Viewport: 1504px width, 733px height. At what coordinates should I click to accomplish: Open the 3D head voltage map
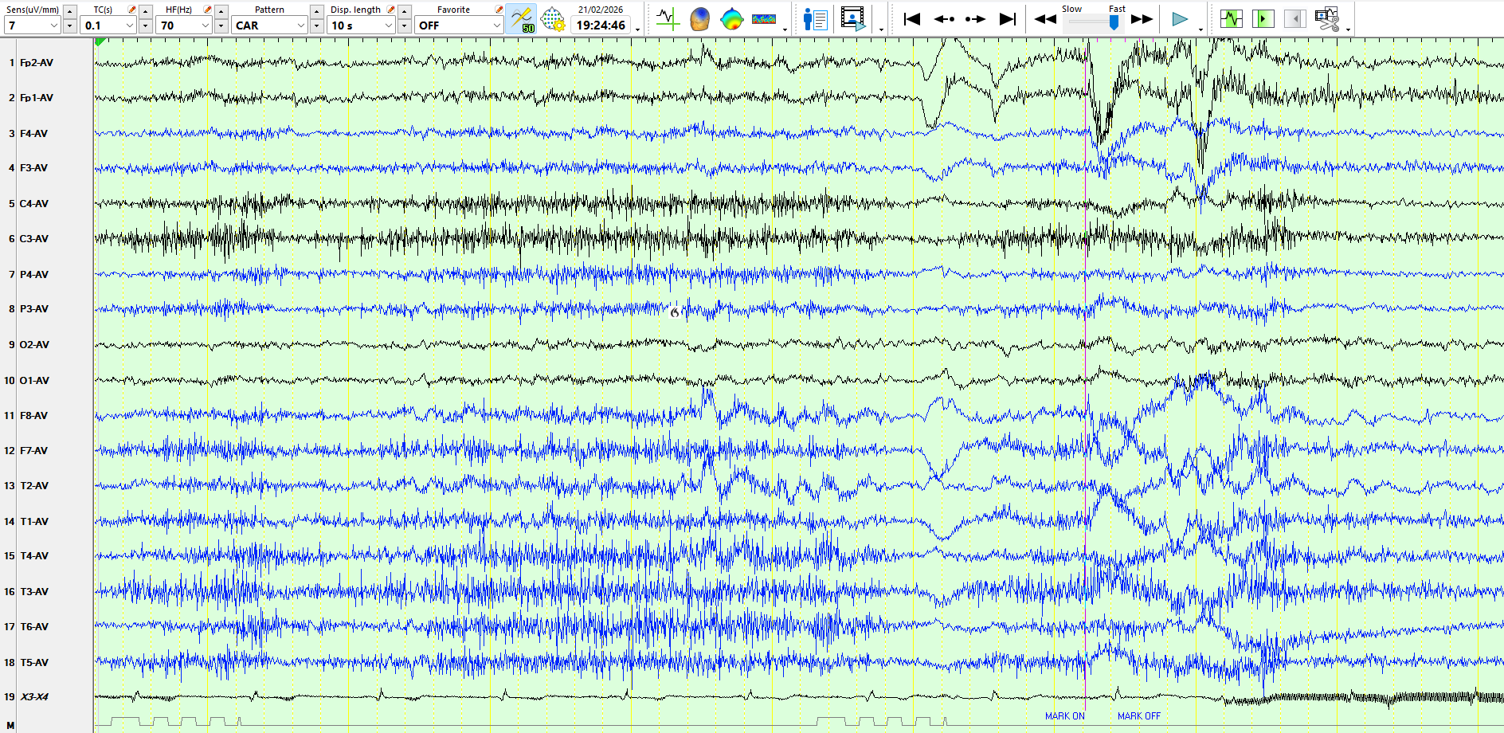[699, 19]
